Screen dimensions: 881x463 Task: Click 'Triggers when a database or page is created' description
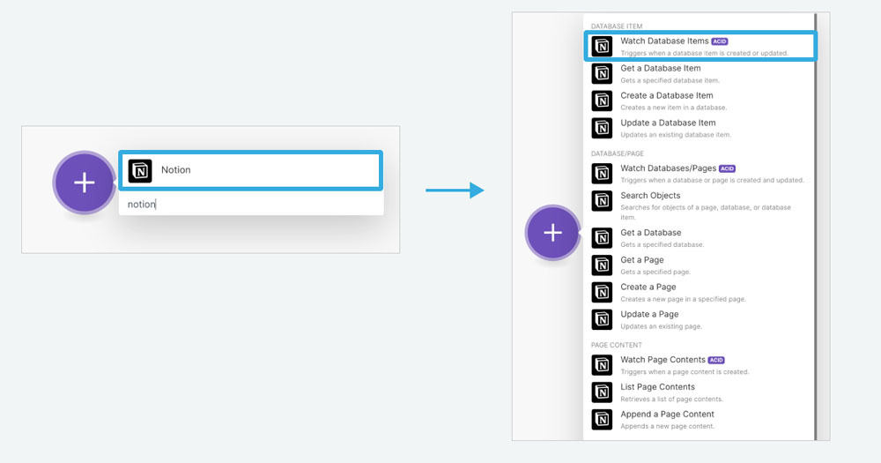[712, 181]
